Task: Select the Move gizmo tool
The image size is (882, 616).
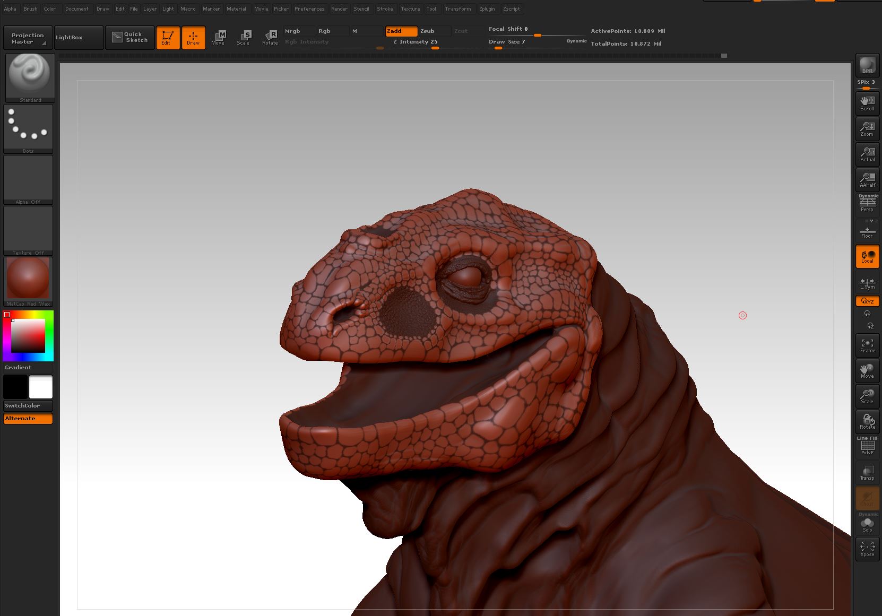Action: (x=218, y=38)
